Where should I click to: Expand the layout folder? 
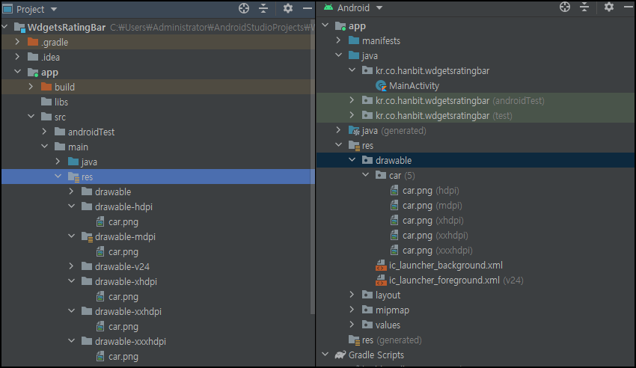coord(352,295)
